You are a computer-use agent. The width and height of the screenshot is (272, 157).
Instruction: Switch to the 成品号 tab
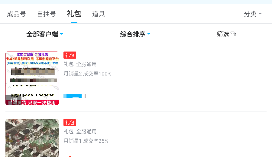point(16,14)
